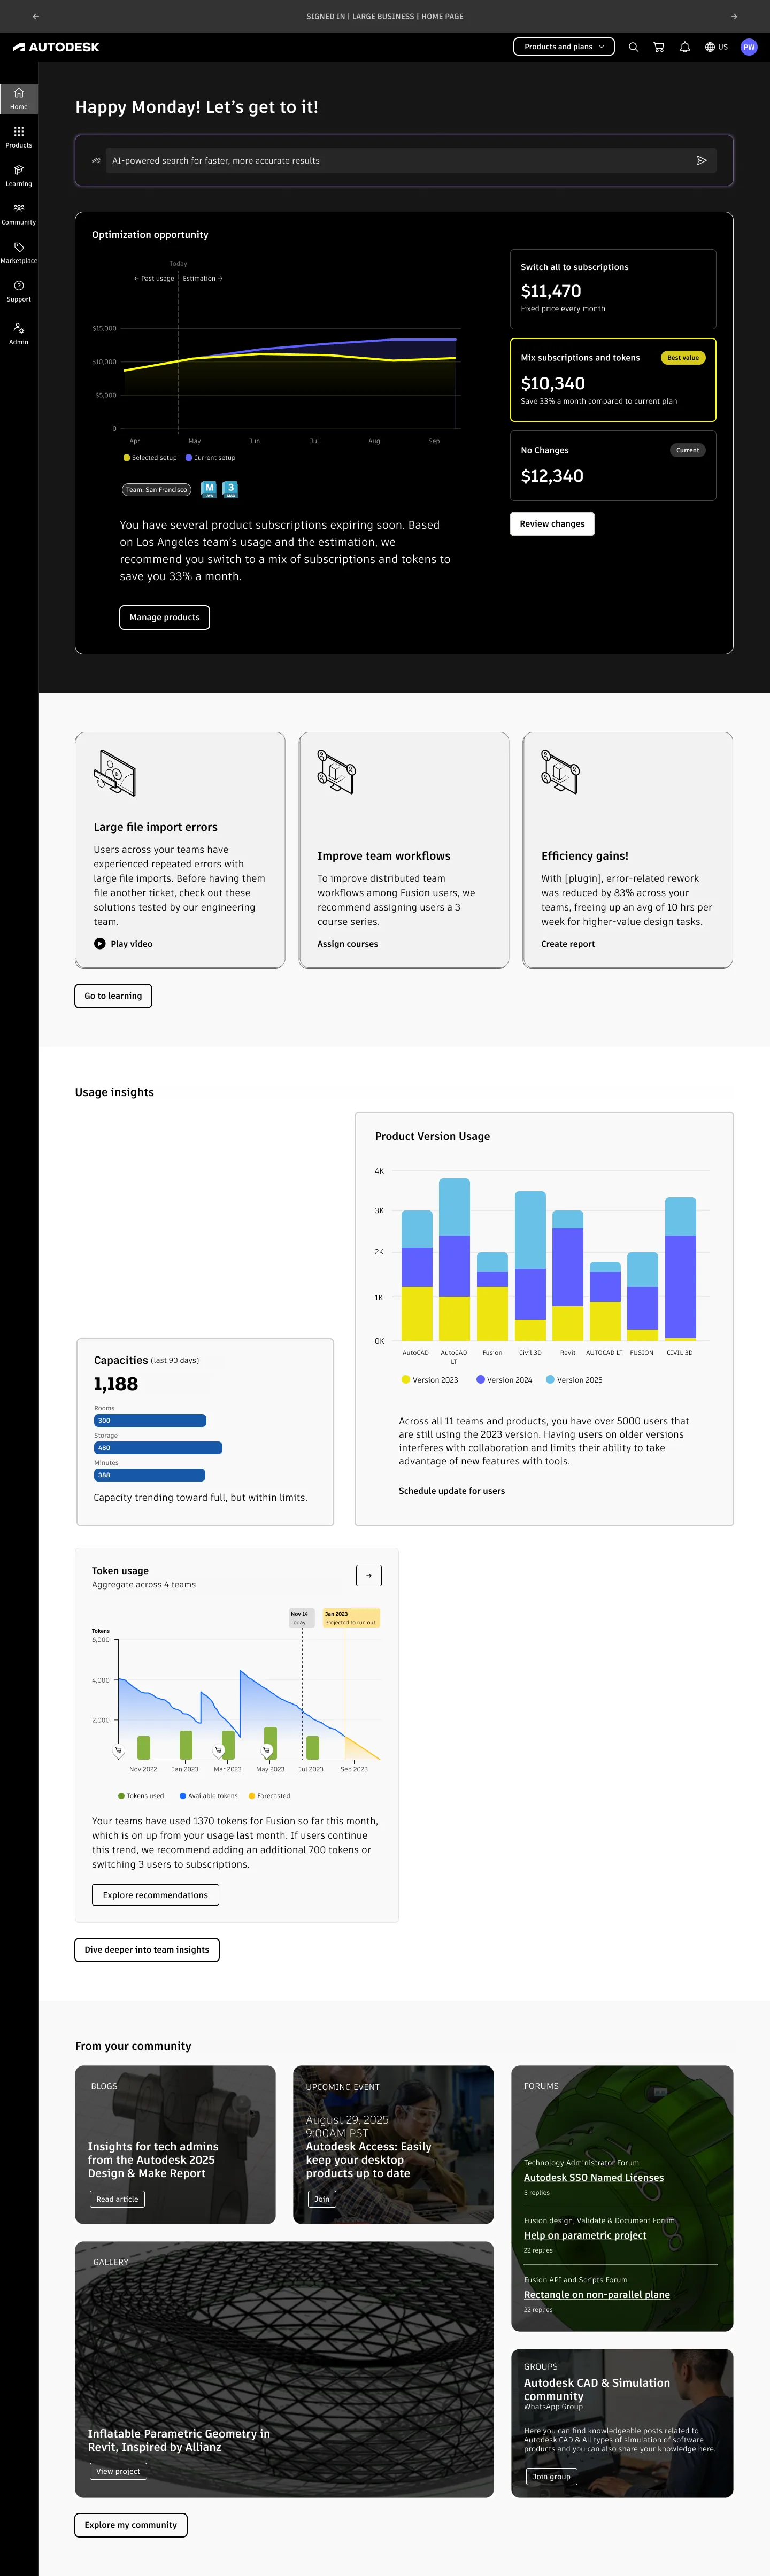
Task: Toggle Version 2023 legend entry
Action: point(430,1380)
